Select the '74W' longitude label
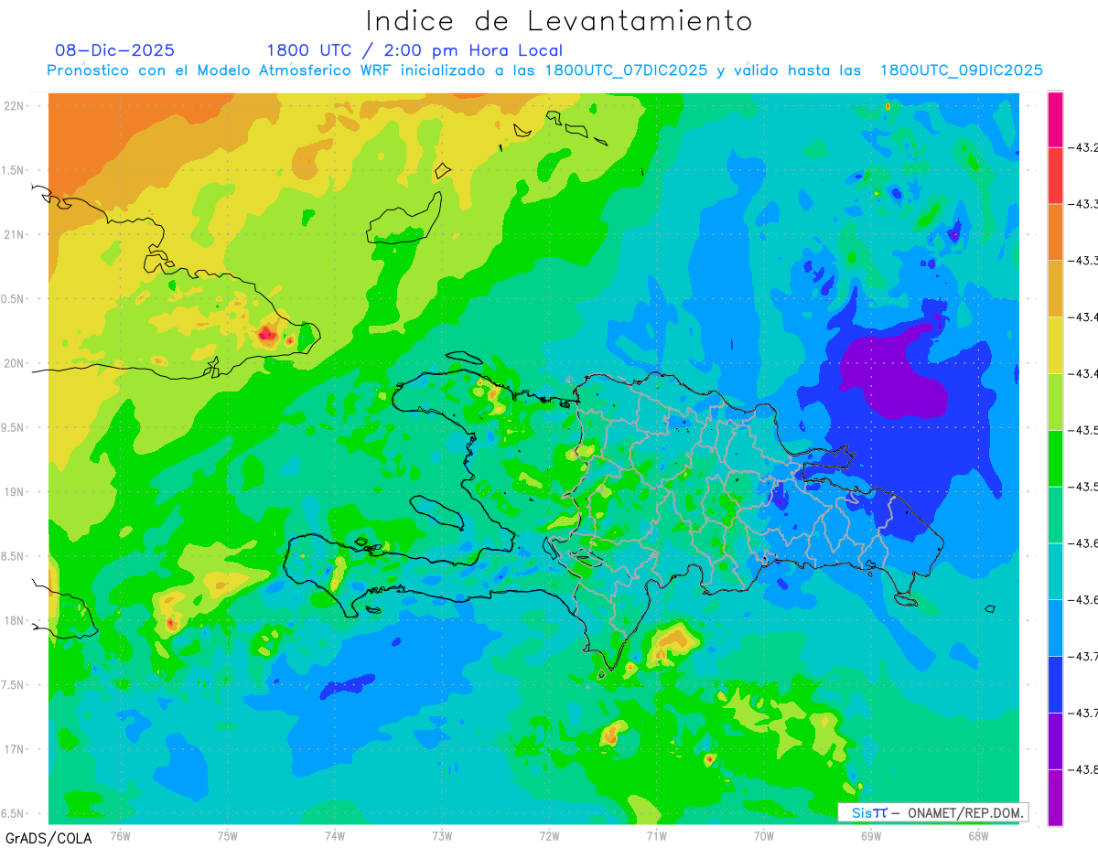 [335, 835]
